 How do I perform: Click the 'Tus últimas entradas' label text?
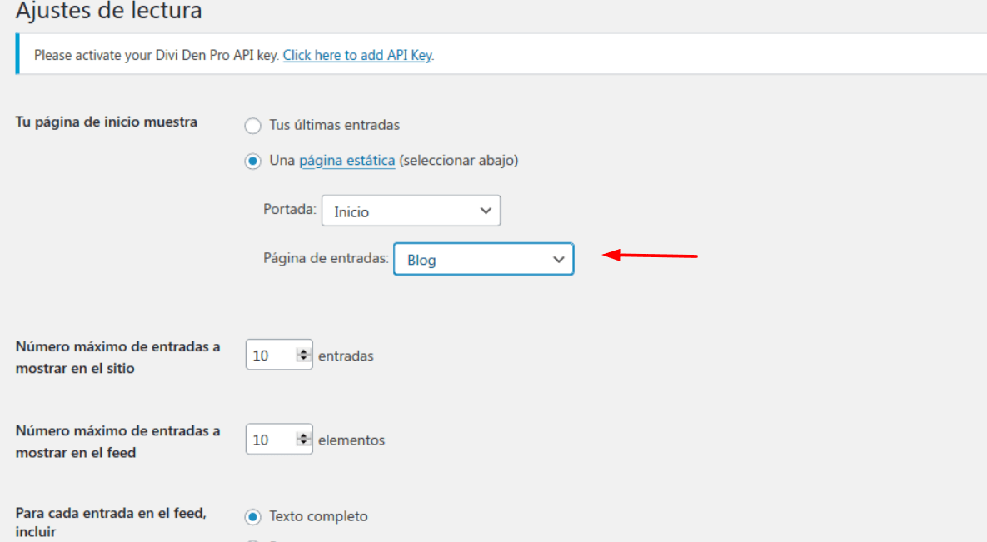click(334, 125)
